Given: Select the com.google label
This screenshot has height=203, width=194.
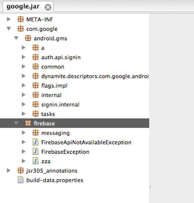Looking at the screenshot, I should pos(42,29).
